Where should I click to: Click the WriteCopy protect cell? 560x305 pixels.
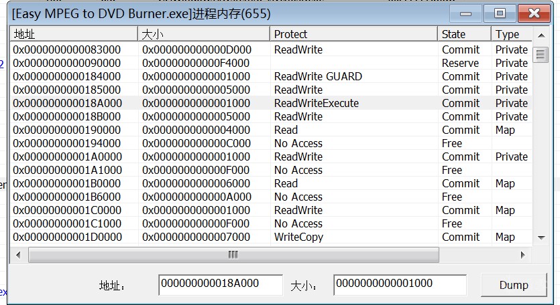point(298,237)
